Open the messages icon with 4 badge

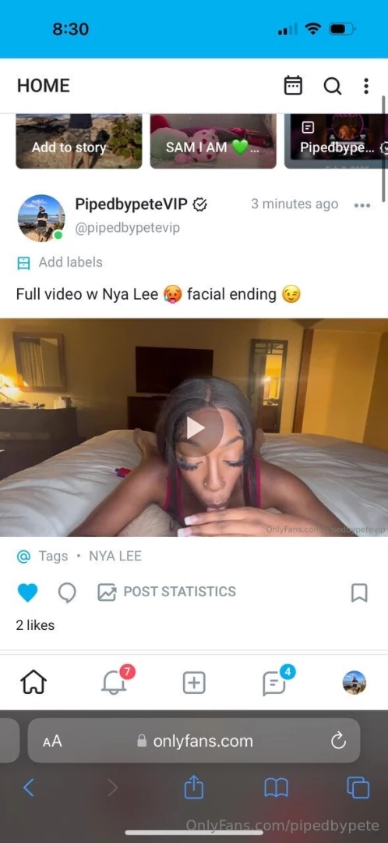click(x=276, y=681)
